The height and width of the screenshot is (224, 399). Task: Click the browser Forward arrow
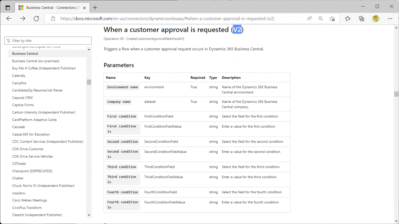23,19
